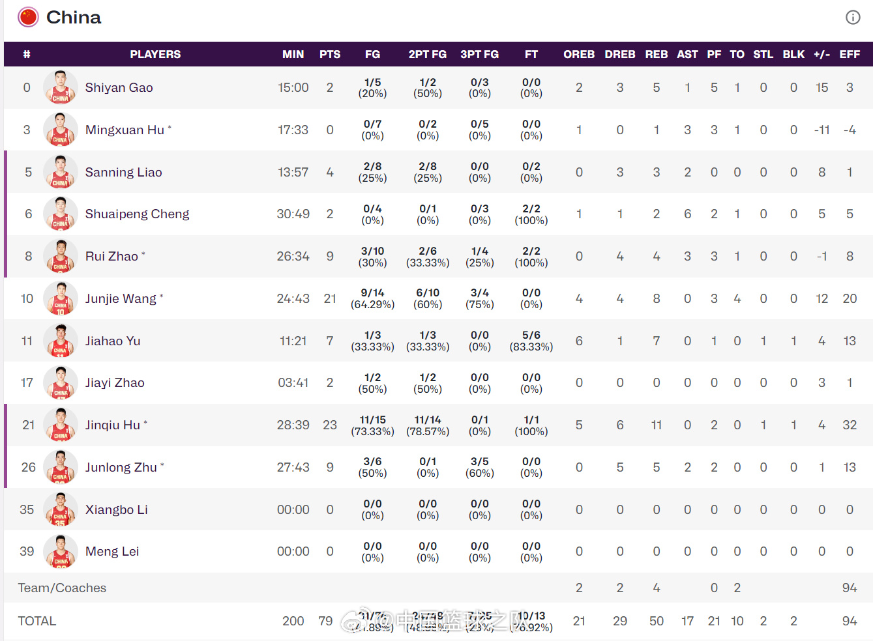
Task: Select the total 79 points value
Action: (x=325, y=621)
